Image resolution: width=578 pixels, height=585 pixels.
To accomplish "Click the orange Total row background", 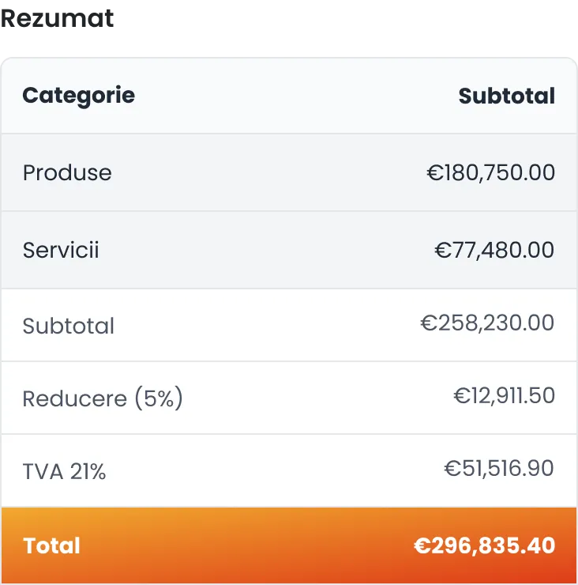I will [x=289, y=545].
